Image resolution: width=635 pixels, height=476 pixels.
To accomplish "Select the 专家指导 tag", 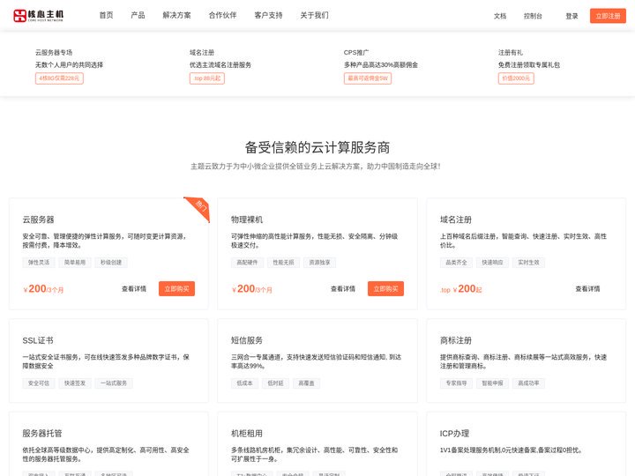I will (456, 383).
